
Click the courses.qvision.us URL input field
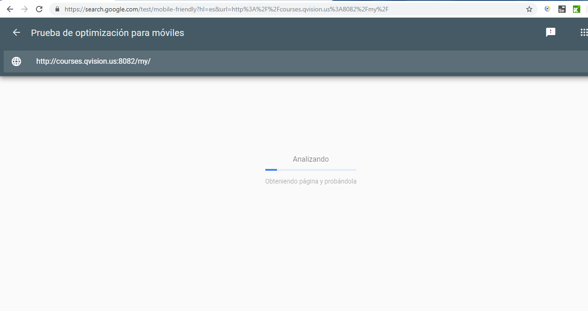(273, 61)
